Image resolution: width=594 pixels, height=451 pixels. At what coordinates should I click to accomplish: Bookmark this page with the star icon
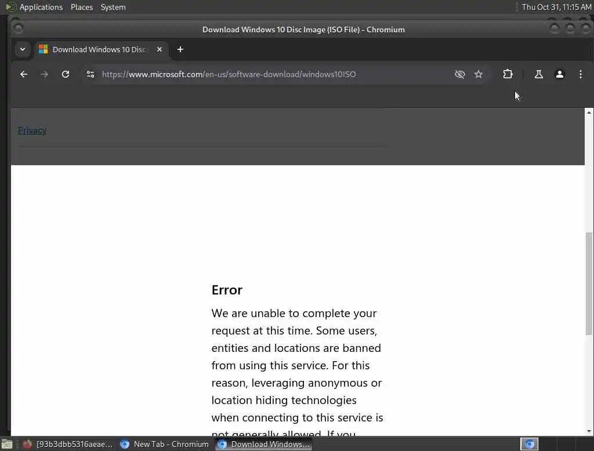click(479, 74)
